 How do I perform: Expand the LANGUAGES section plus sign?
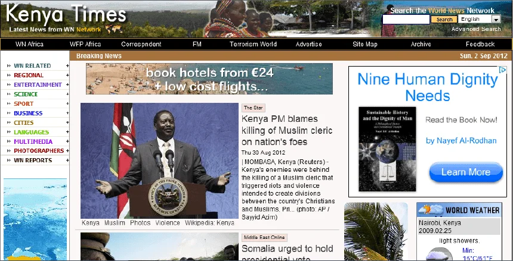coord(67,133)
